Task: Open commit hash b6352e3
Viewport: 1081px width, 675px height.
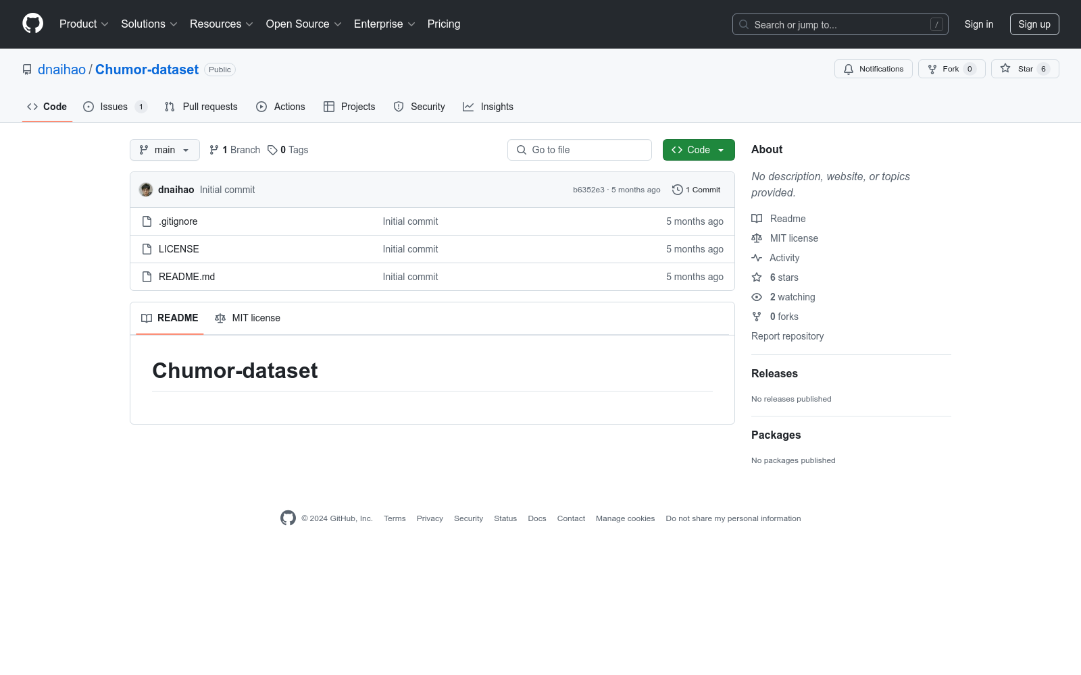Action: (x=588, y=190)
